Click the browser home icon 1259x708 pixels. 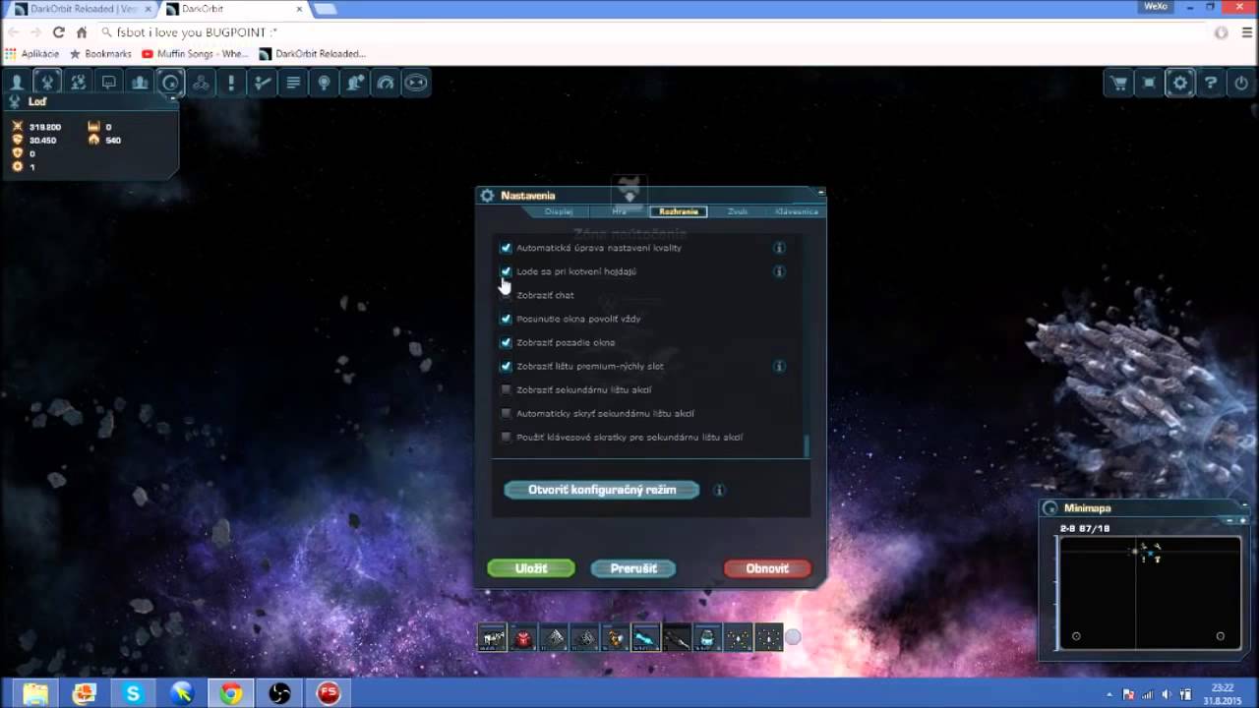(x=82, y=32)
